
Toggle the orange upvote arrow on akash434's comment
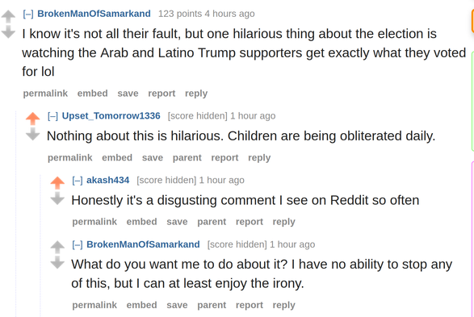click(x=57, y=182)
